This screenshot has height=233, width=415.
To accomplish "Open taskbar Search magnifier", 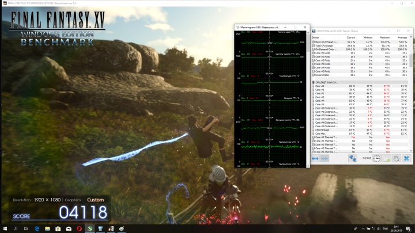I will tap(16, 228).
